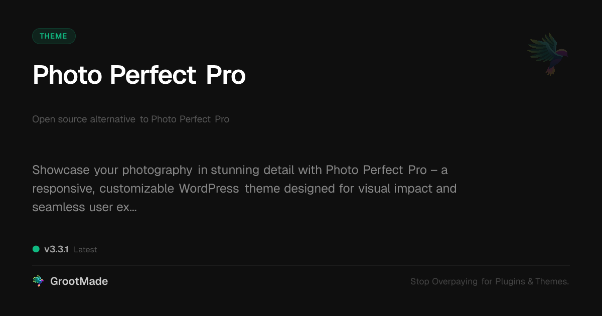Image resolution: width=602 pixels, height=316 pixels.
Task: Click the Latest release label
Action: click(85, 249)
